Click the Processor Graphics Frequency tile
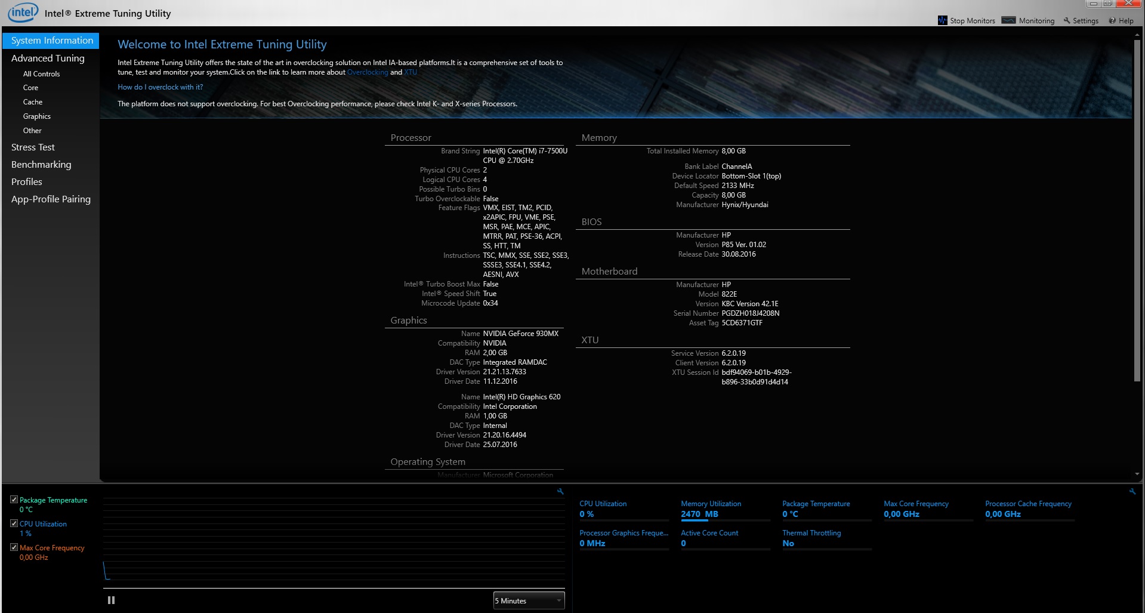 [624, 538]
